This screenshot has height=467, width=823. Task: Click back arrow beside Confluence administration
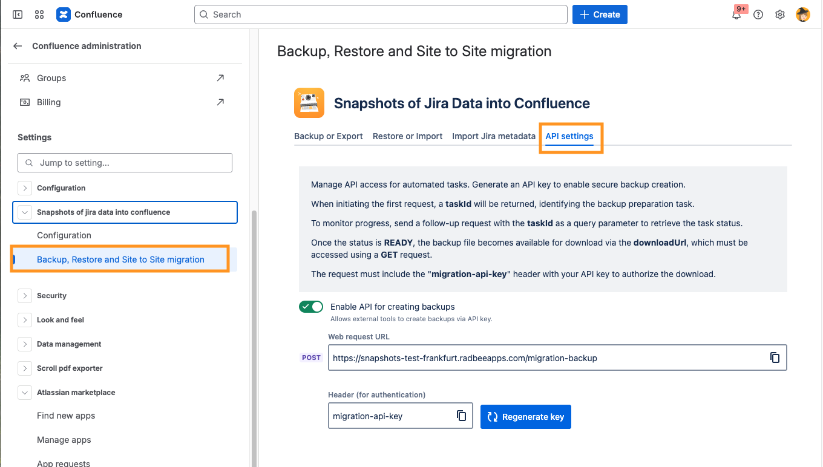(x=18, y=46)
